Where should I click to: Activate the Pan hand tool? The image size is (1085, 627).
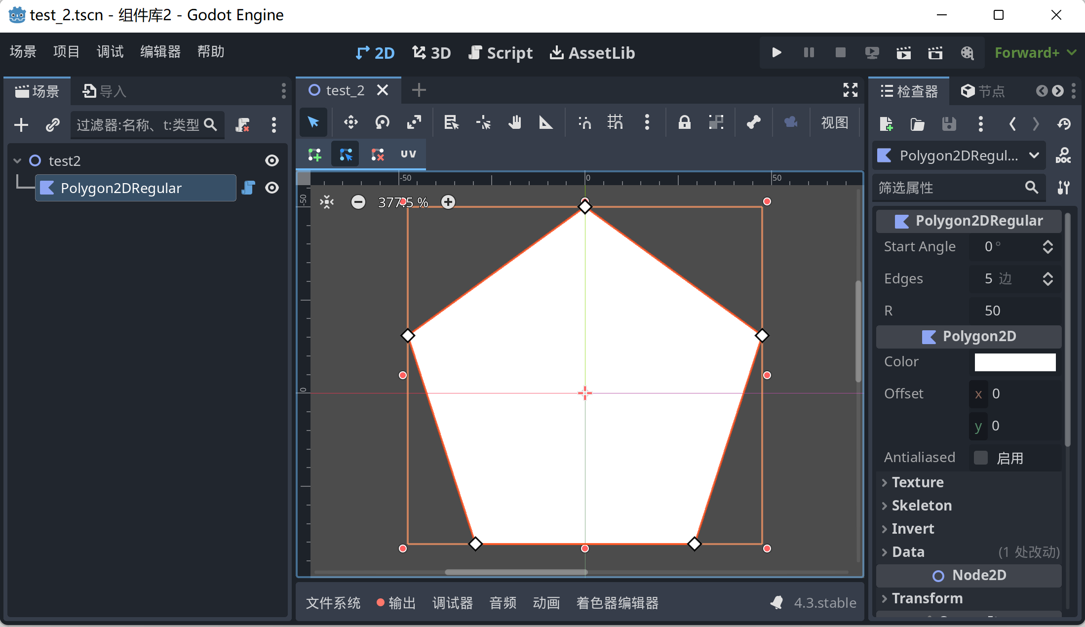514,122
